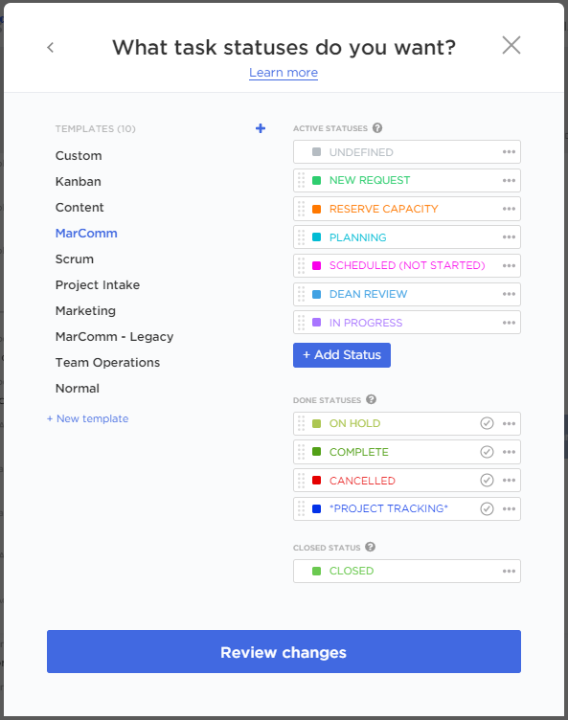The height and width of the screenshot is (720, 568).
Task: Click the drag handle of NEW REQUEST status
Action: [x=301, y=180]
